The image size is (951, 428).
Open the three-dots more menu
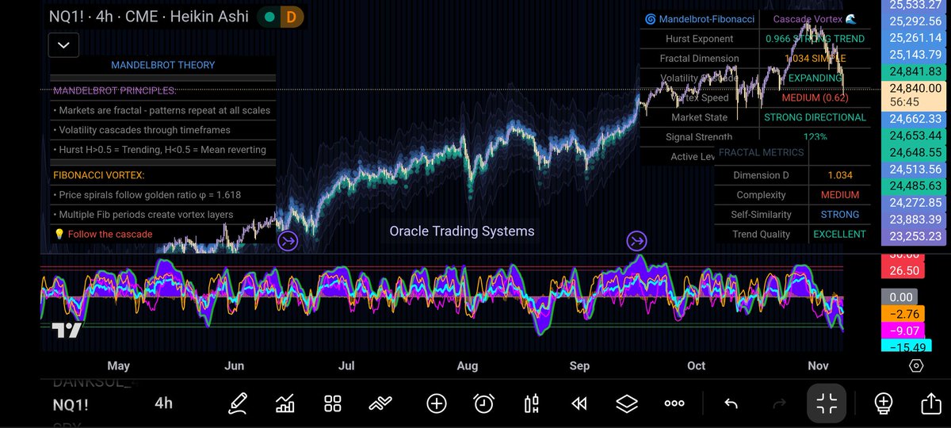point(674,403)
